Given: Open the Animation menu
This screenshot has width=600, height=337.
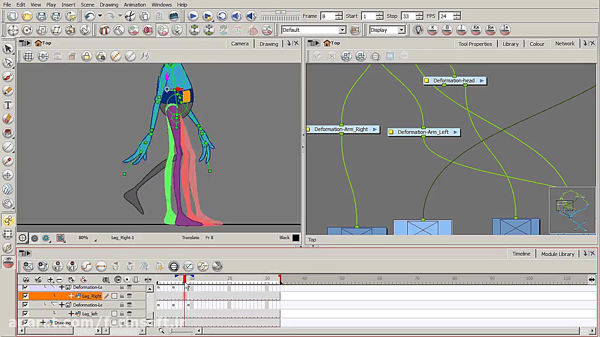Looking at the screenshot, I should point(135,5).
